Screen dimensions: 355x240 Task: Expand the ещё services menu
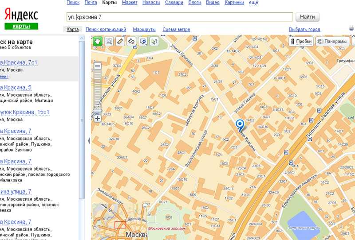pos(253,3)
